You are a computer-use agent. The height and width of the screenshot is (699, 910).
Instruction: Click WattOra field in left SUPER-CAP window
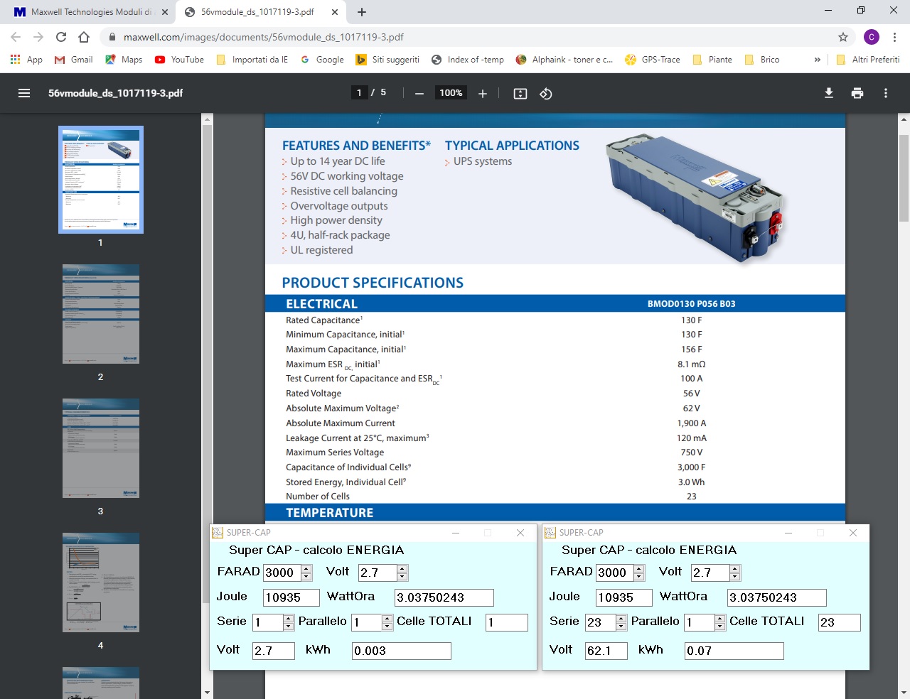(x=444, y=598)
